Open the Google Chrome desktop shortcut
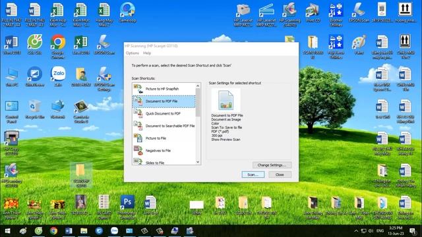 pos(57,47)
